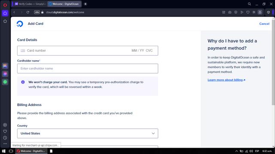
Task: Select the Welcome - DigitalOcean tab
Action: pyautogui.click(x=64, y=4)
